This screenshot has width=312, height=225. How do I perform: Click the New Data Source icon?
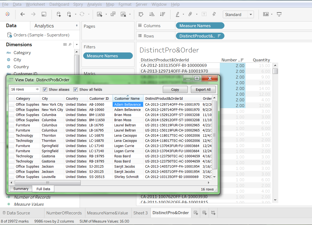59,14
